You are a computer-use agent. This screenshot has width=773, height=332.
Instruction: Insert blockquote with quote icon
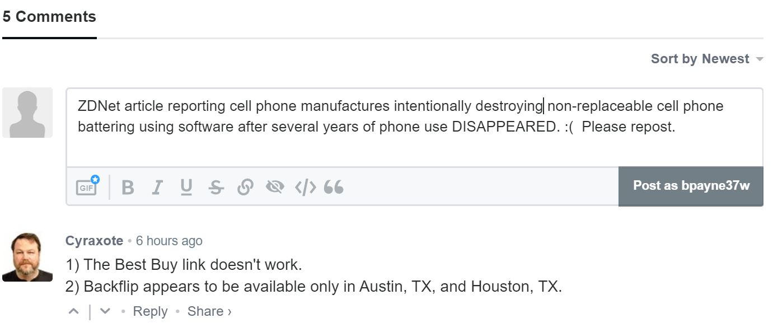(334, 187)
